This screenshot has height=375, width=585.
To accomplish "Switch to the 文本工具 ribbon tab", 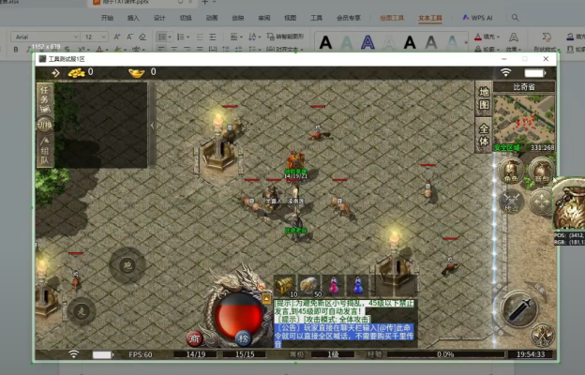I will pos(430,17).
